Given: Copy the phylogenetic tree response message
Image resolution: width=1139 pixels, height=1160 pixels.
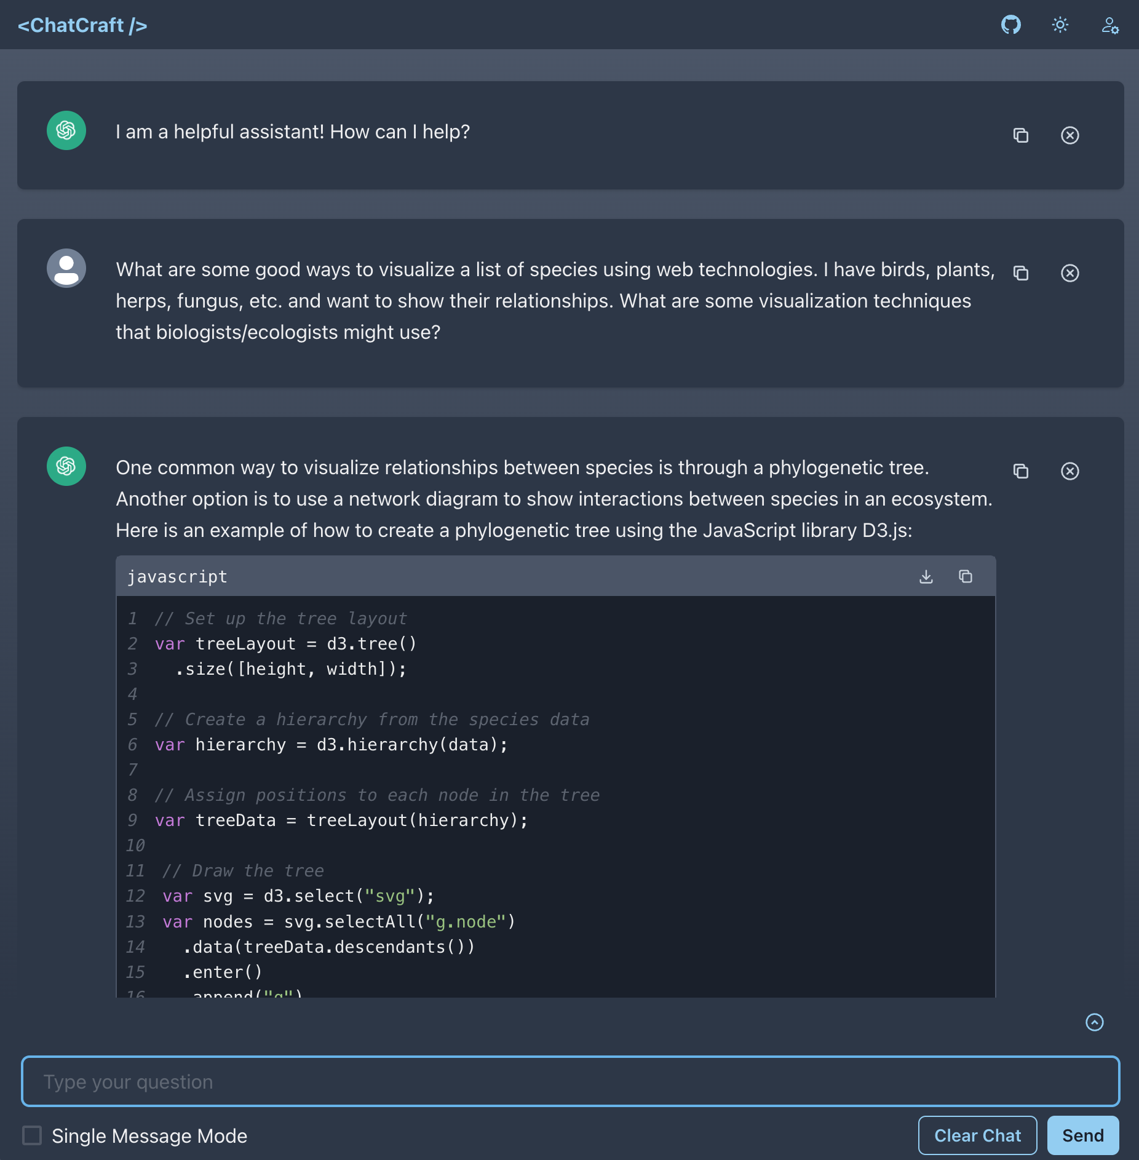Looking at the screenshot, I should pos(1020,471).
